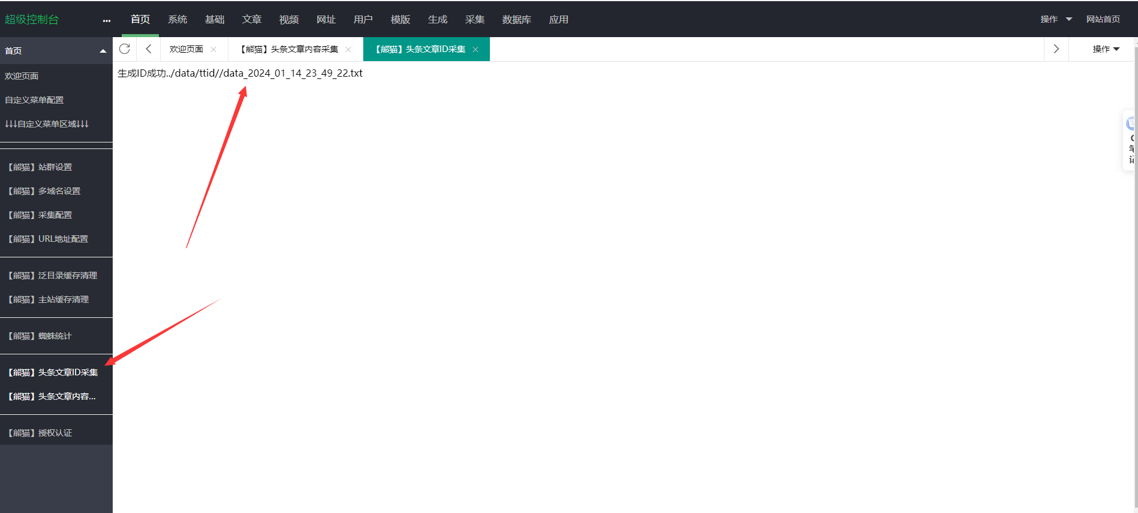Select 首页 in top navigation

click(x=140, y=19)
